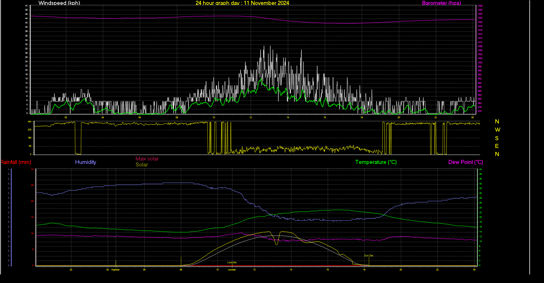Click the 'W' wind direction label
The width and height of the screenshot is (544, 283).
497,130
